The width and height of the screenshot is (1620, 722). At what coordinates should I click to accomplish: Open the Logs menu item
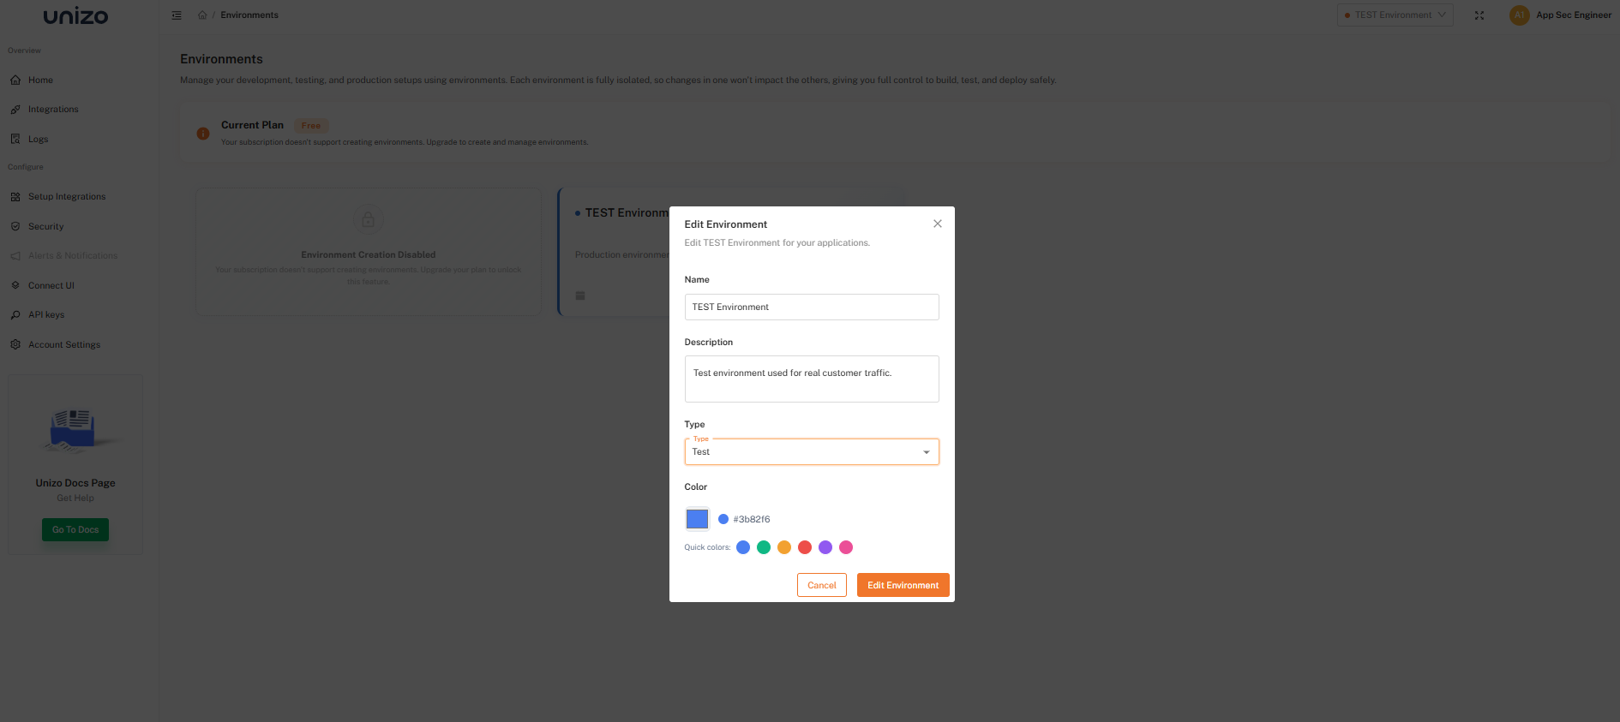tap(39, 140)
